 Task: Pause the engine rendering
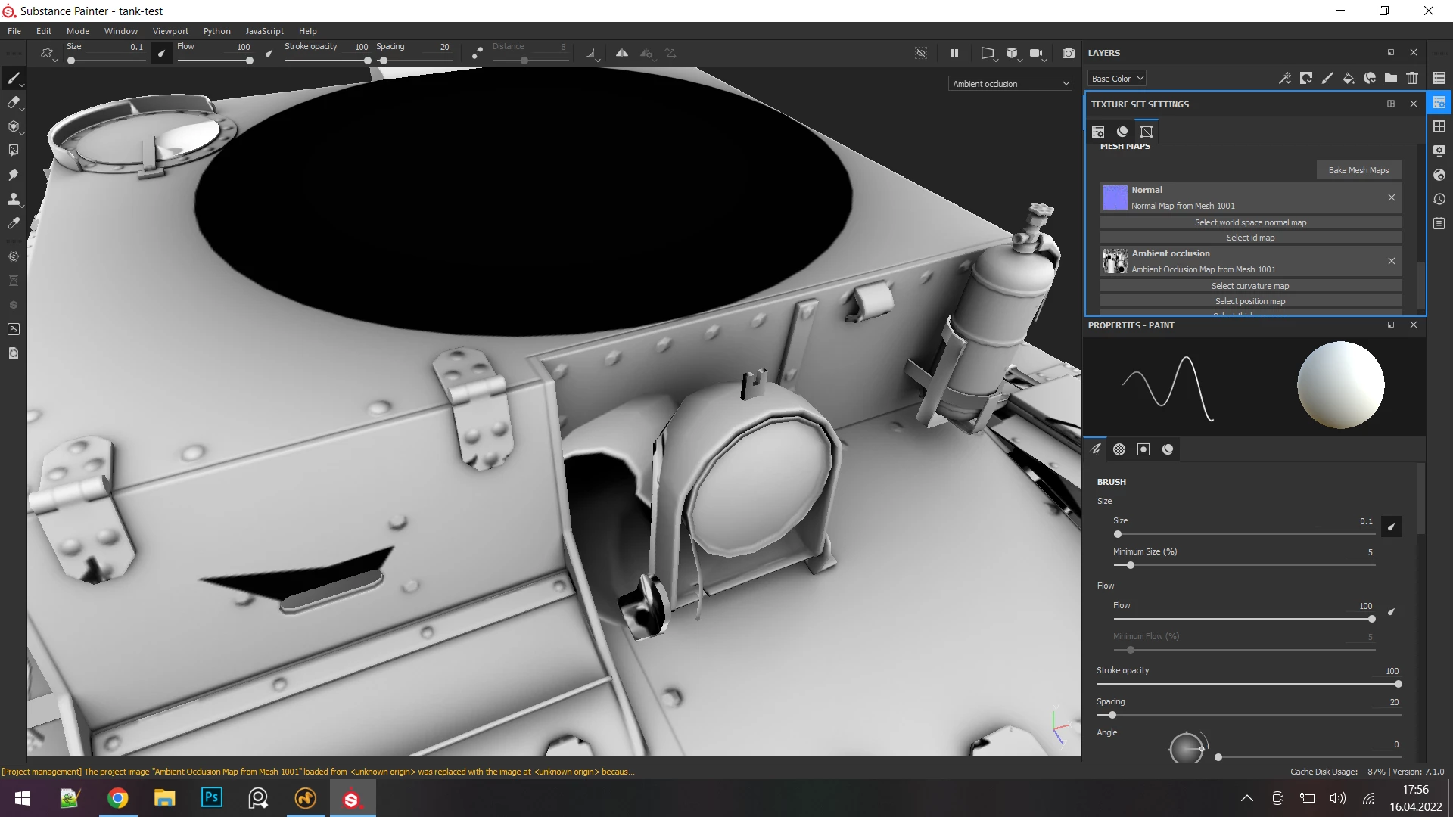click(954, 53)
